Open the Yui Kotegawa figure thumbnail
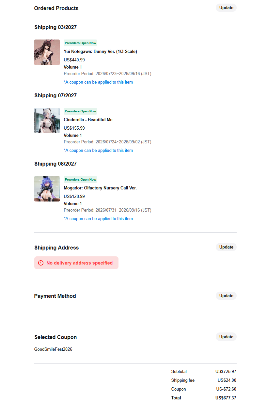267x403 pixels. 47,52
